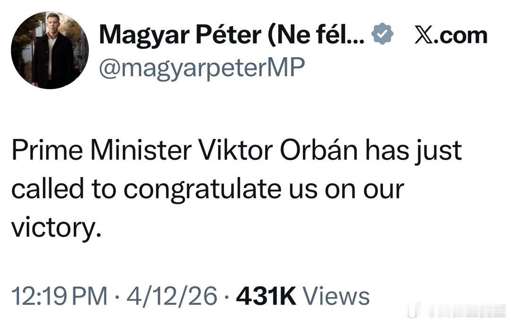Open the Magyar Péter display name
Image resolution: width=511 pixels, height=323 pixels.
(x=179, y=35)
